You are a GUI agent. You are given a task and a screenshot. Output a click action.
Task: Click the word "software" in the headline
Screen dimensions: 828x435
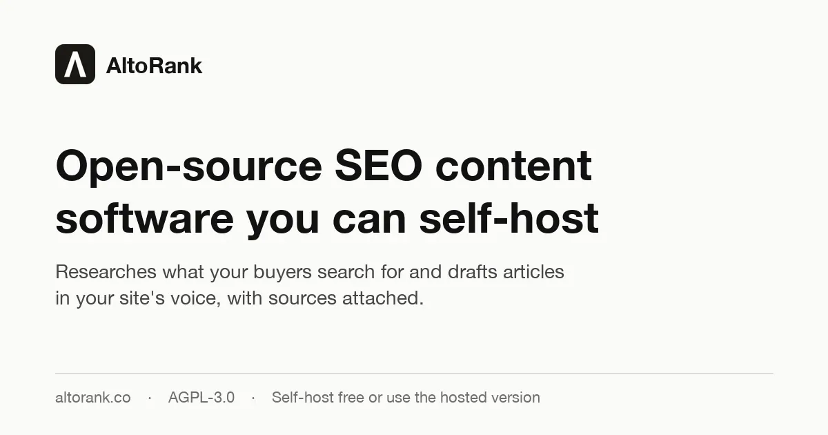click(x=144, y=219)
